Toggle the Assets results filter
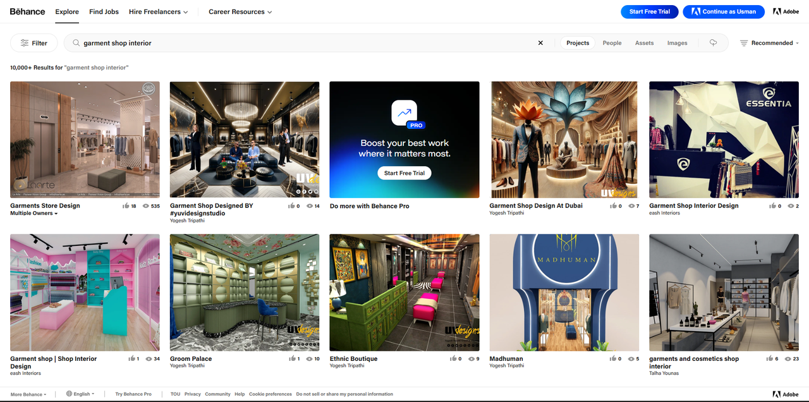 click(644, 42)
